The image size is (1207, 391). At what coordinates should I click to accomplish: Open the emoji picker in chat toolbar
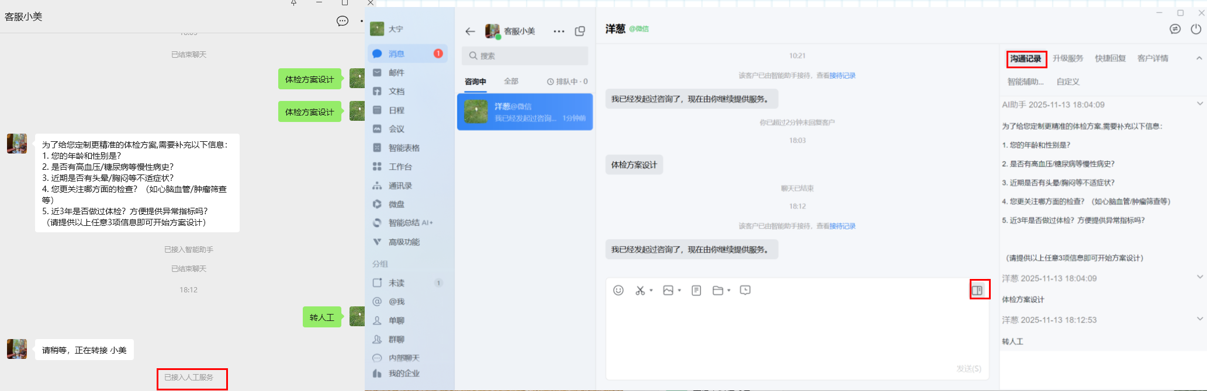point(618,291)
